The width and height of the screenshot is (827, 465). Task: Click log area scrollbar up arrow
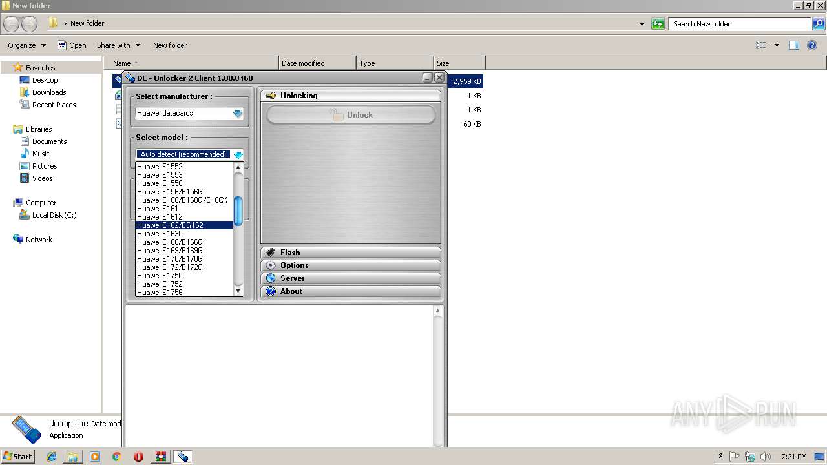click(438, 311)
